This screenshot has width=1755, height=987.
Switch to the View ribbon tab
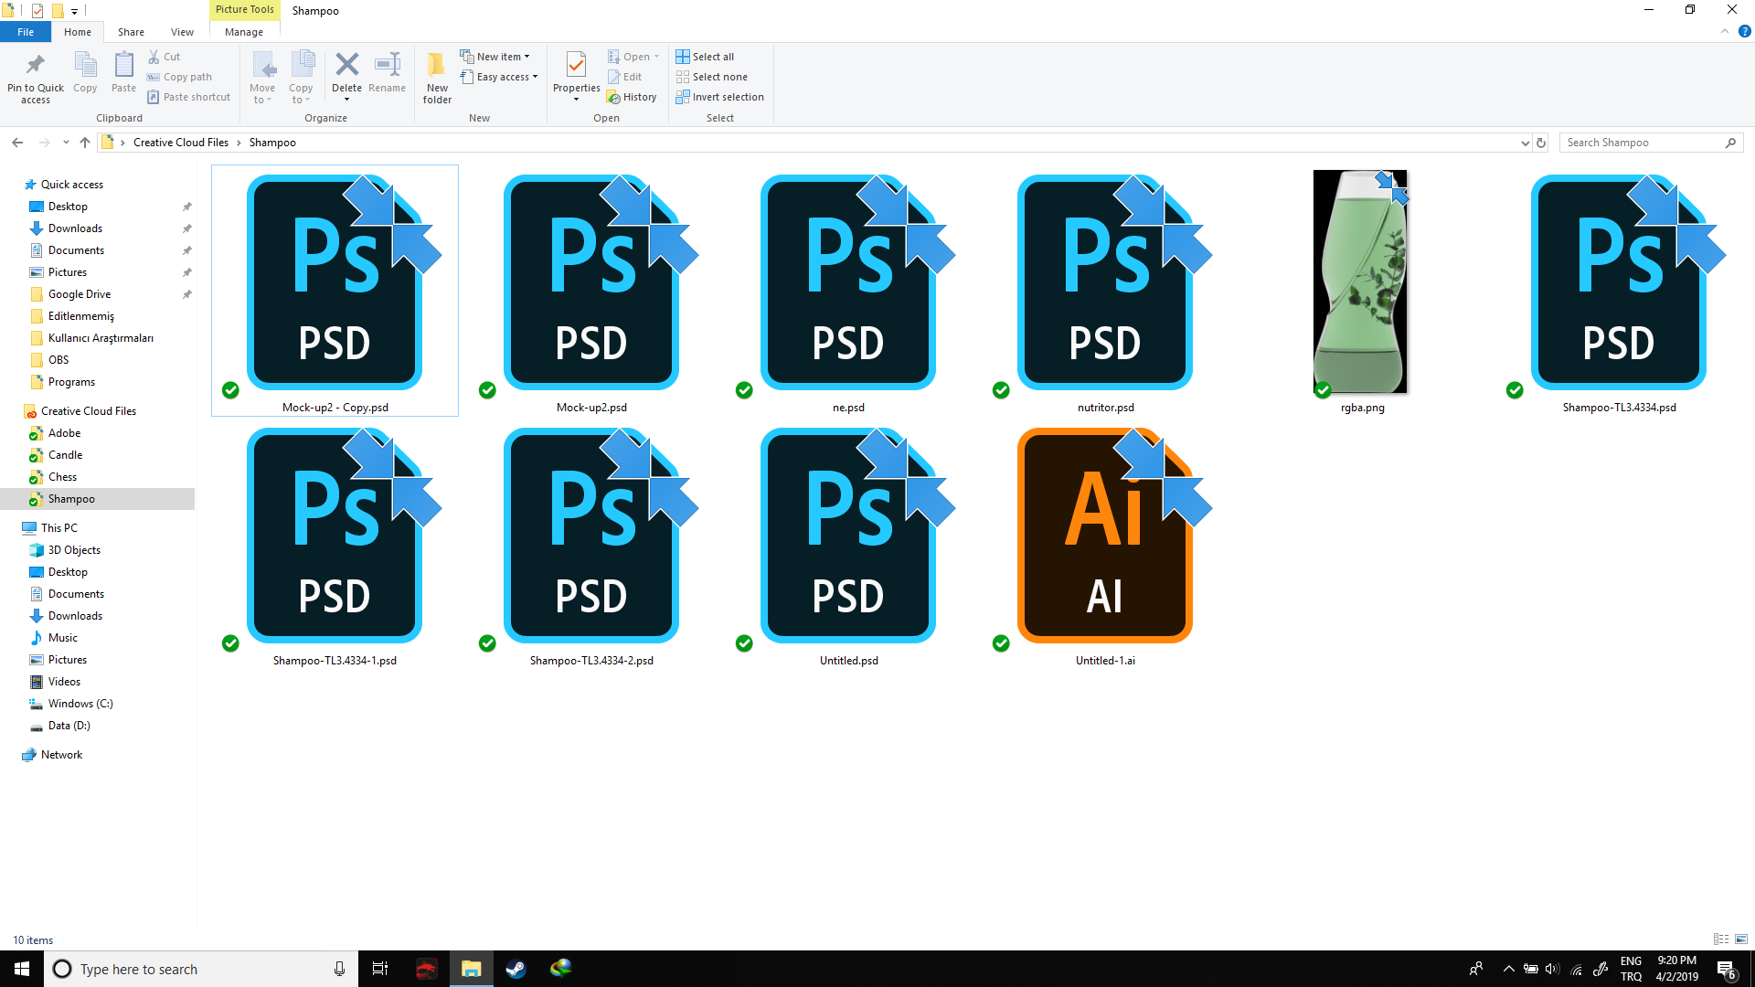pyautogui.click(x=182, y=32)
